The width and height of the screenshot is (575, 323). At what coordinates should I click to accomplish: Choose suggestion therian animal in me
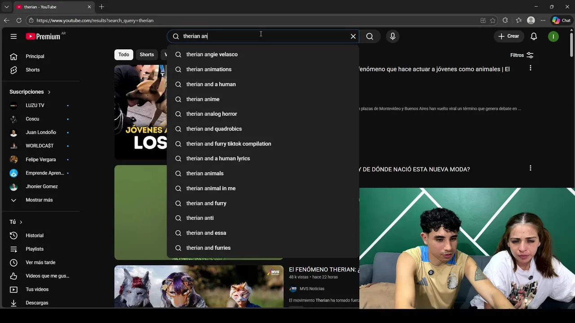pyautogui.click(x=263, y=188)
